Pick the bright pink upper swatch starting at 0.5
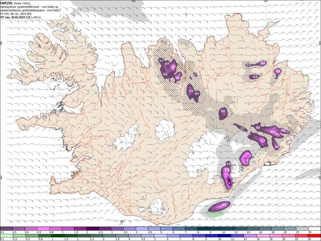Screen dimensions: 321x241 [x=43, y=229]
